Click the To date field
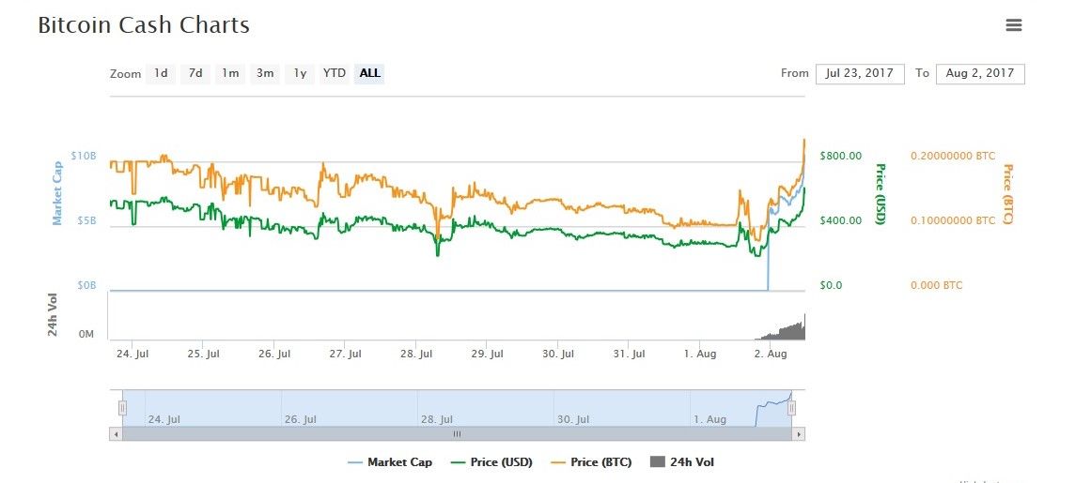 980,73
